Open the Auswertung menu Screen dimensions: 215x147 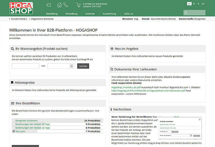[x=110, y=14]
